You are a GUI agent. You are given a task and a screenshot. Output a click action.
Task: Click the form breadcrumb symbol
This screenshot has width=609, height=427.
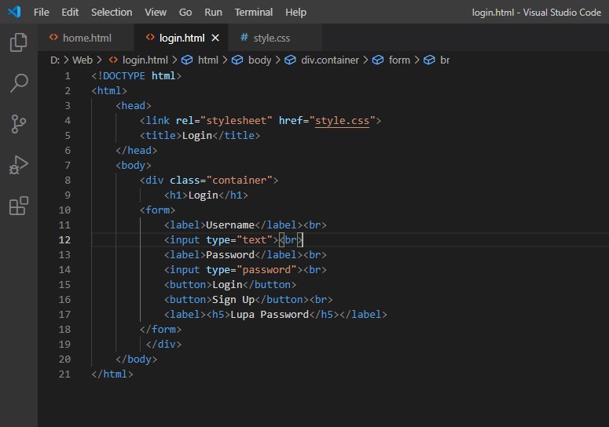[399, 60]
